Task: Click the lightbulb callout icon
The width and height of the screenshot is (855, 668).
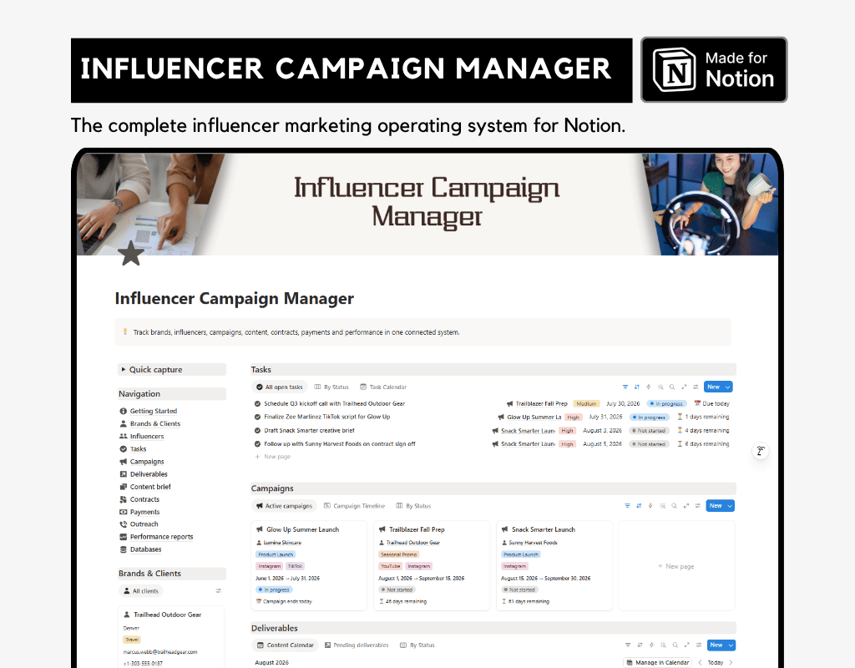Action: 125,331
